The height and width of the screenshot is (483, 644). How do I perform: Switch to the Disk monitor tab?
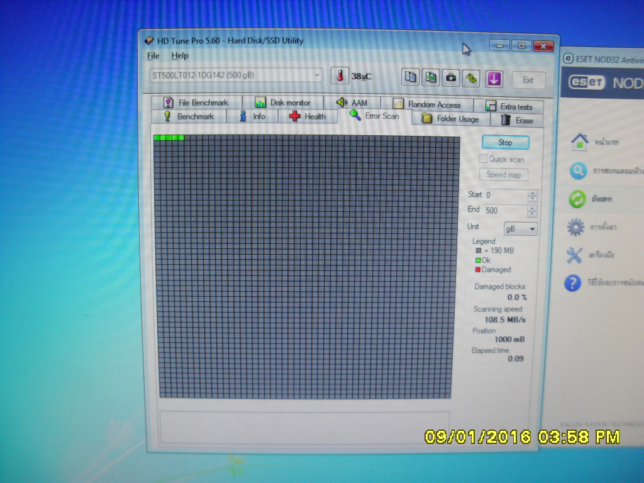click(282, 103)
